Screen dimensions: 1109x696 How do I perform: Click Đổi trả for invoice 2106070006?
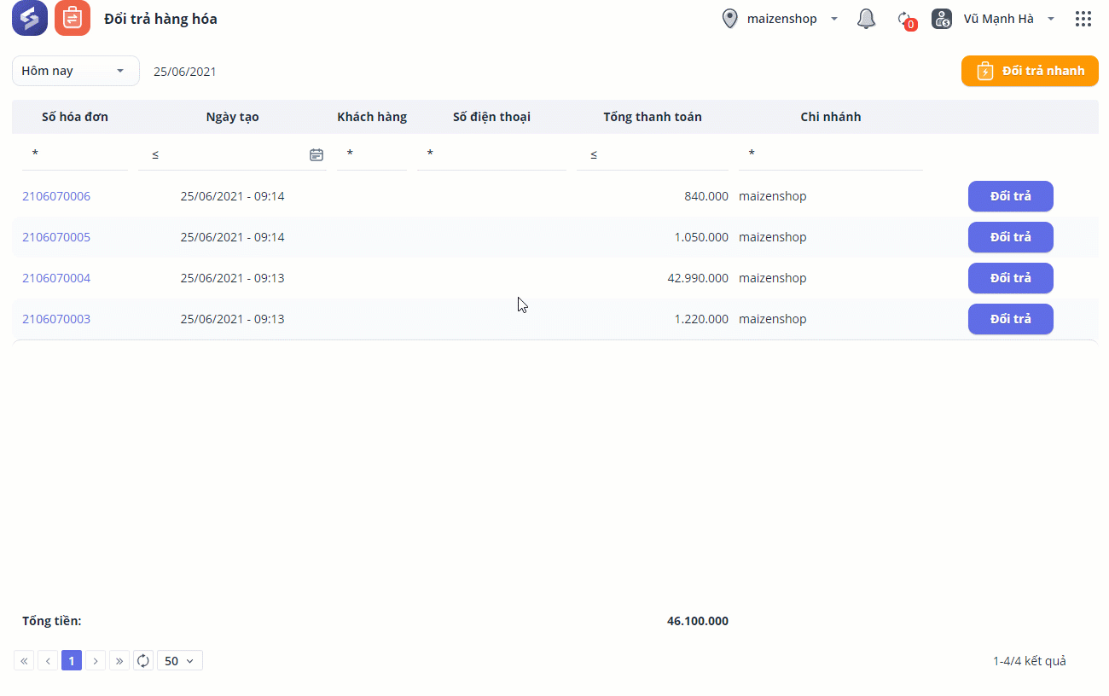(x=1011, y=196)
